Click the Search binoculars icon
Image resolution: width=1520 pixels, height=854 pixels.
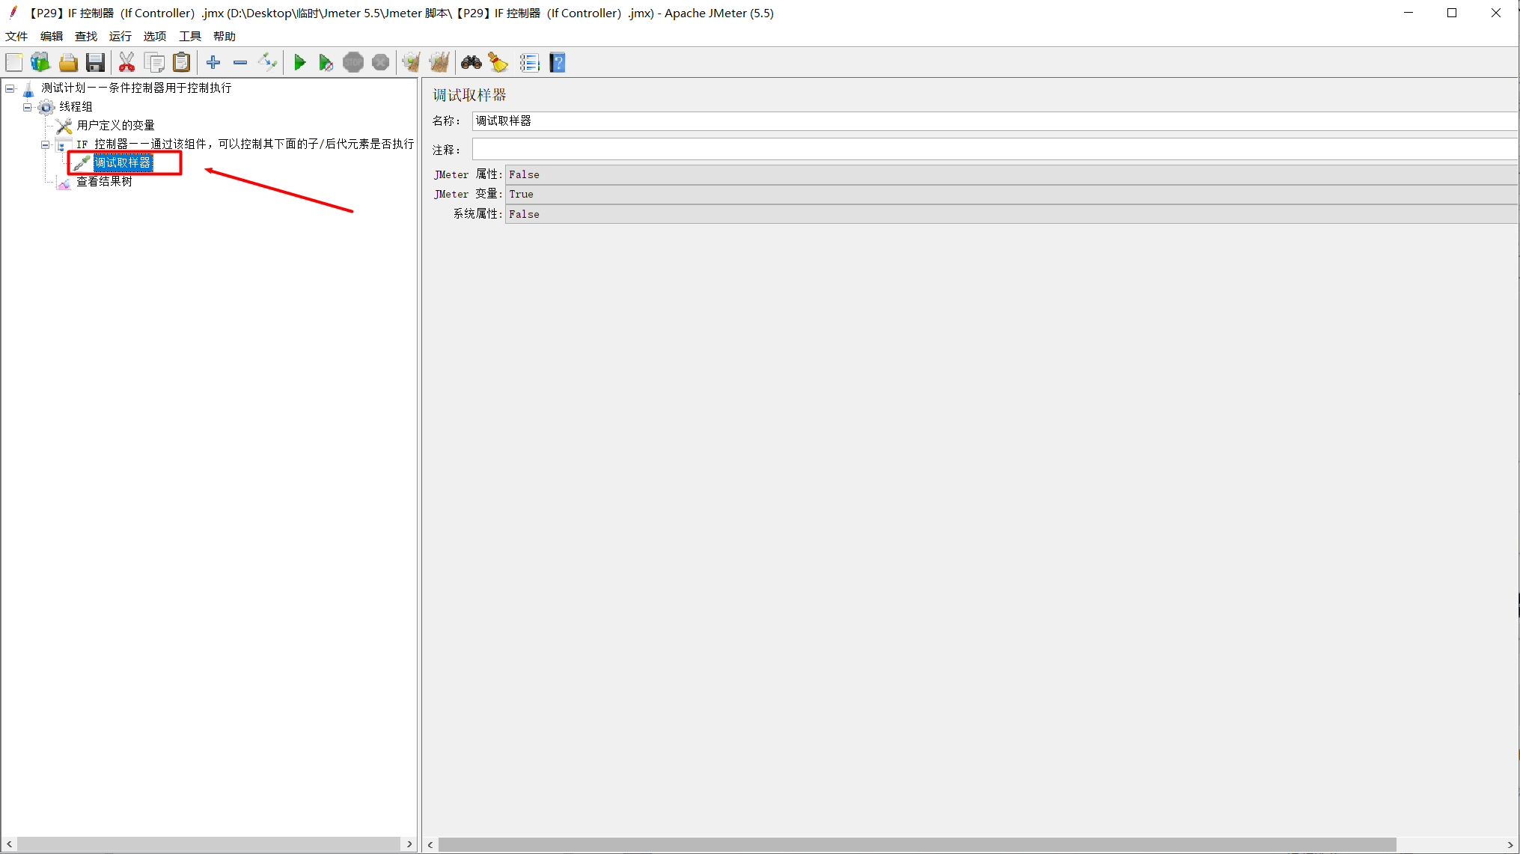(x=471, y=63)
